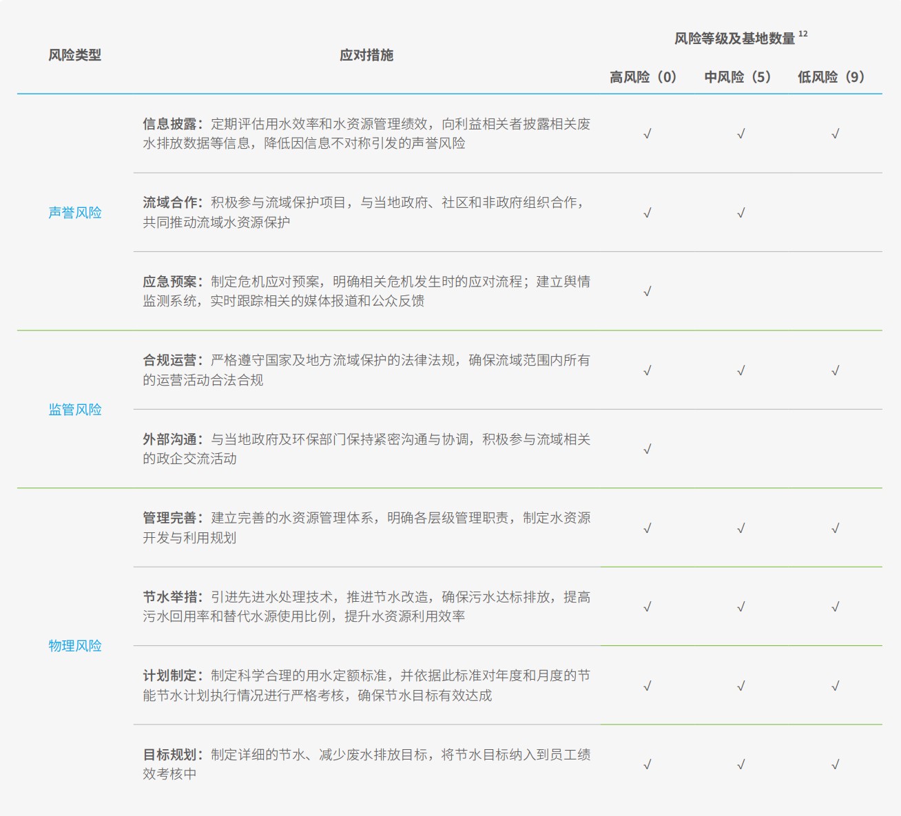Click 合规运营 row's 低风险 check mark

point(835,370)
